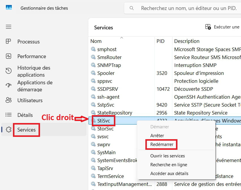
Task: Click the Applications de démarrage icon
Action: 9,85
